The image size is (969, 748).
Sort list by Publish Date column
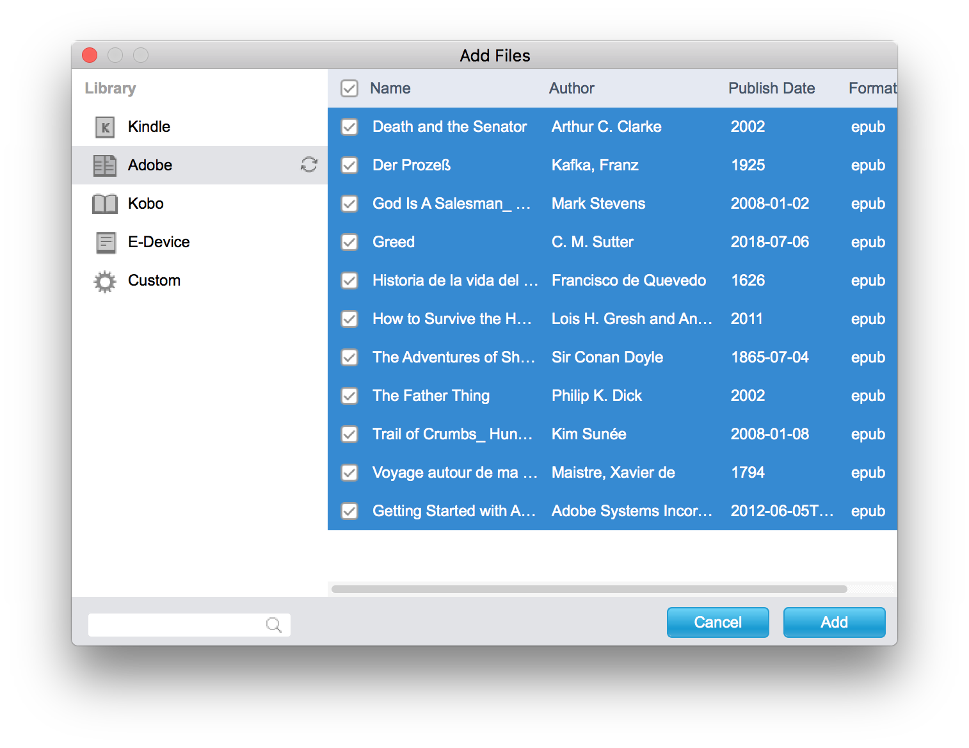point(771,88)
